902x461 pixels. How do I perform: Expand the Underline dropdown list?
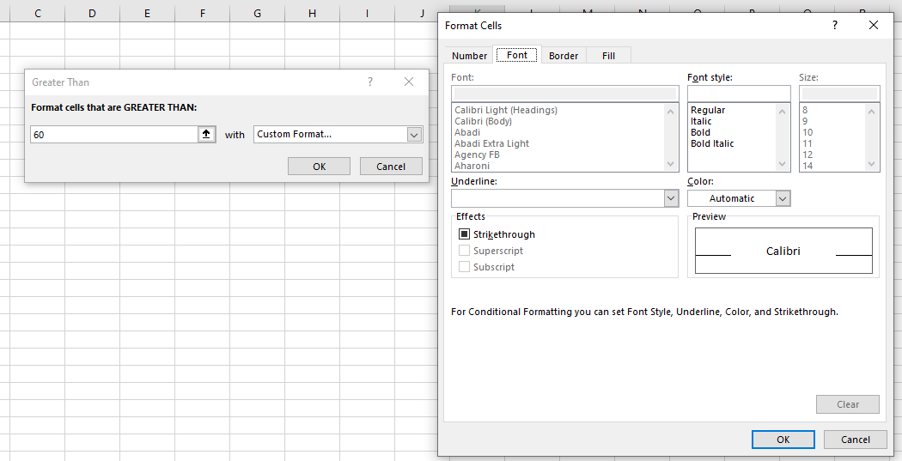671,198
